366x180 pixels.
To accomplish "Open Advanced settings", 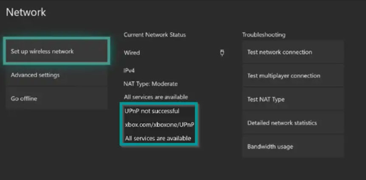I will 57,75.
